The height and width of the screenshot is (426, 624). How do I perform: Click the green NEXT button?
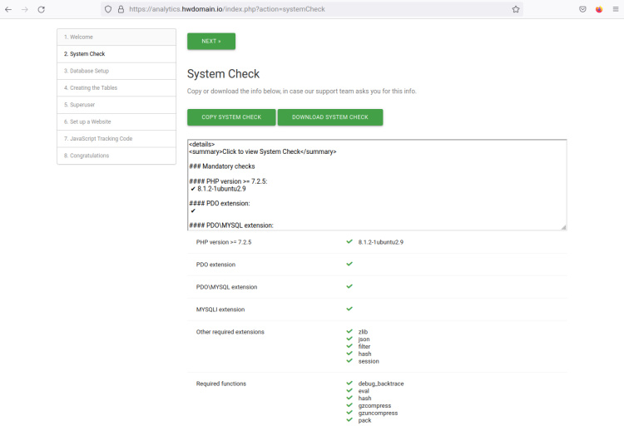[x=210, y=41]
